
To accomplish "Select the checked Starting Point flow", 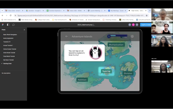I will coord(7,64).
